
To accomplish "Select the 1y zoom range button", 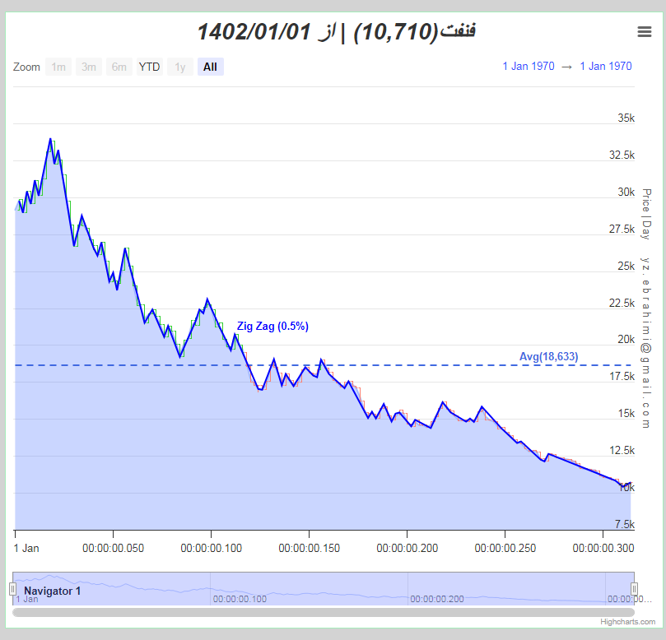I will [180, 67].
